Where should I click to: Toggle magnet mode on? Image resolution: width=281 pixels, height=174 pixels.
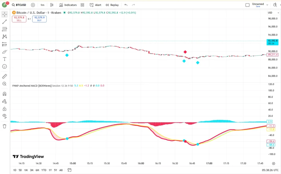(4, 94)
